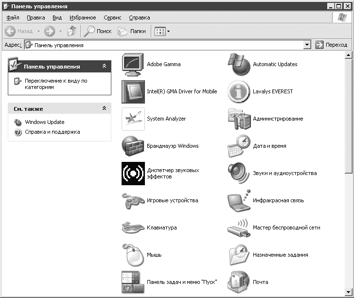The width and height of the screenshot is (354, 298).
Task: Open the Adobe Gamma icon
Action: (x=133, y=65)
